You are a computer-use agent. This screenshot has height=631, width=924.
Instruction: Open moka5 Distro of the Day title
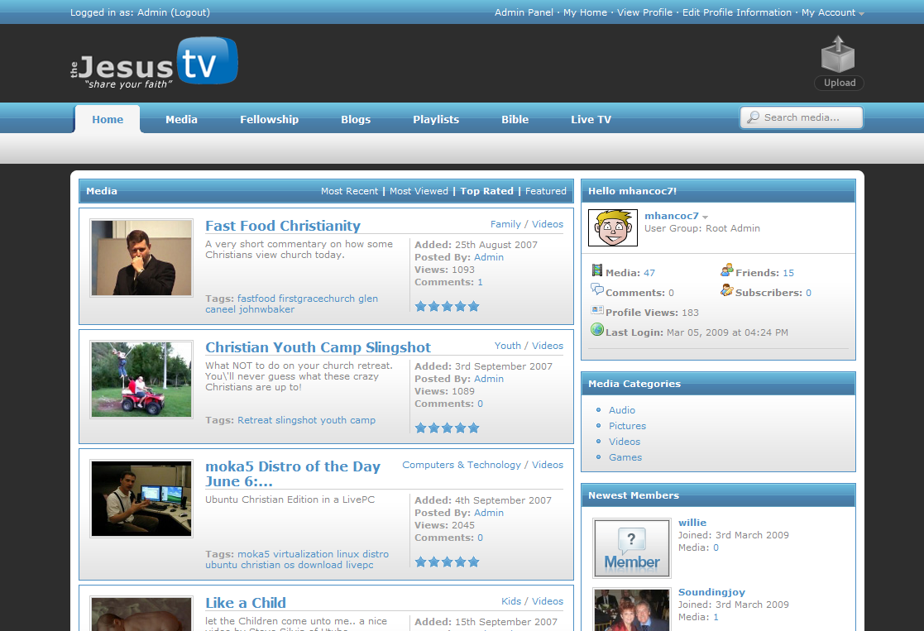(293, 474)
